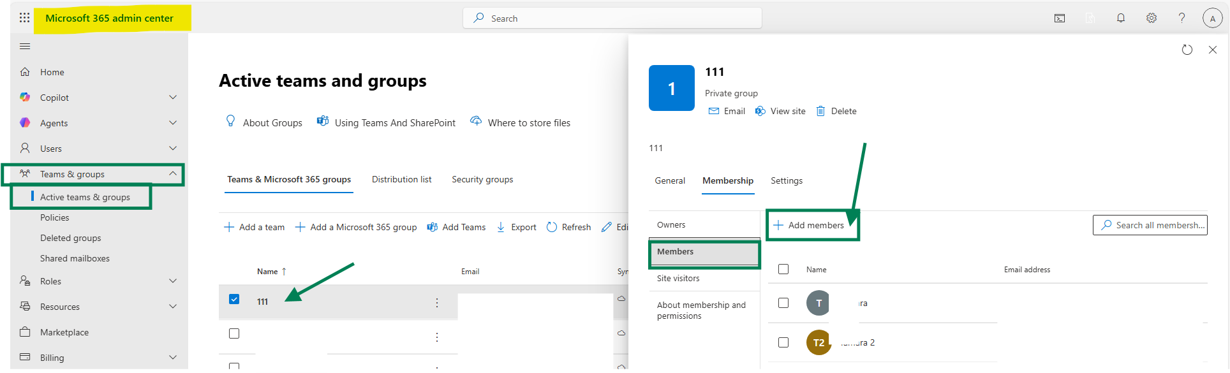
Task: Click Refresh in groups toolbar
Action: tap(568, 227)
